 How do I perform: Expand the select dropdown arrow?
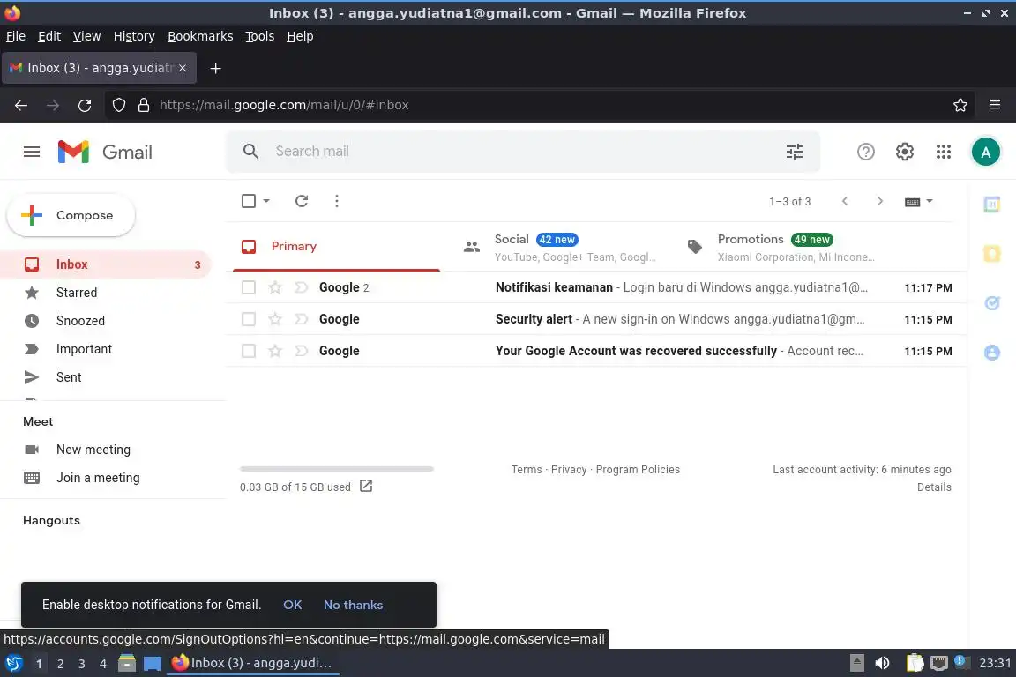coord(266,201)
